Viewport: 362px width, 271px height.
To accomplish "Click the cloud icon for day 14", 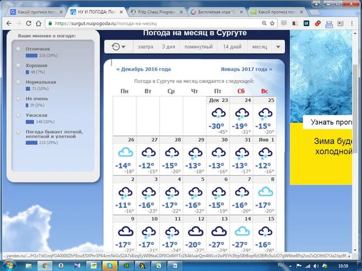I will click(242, 232).
